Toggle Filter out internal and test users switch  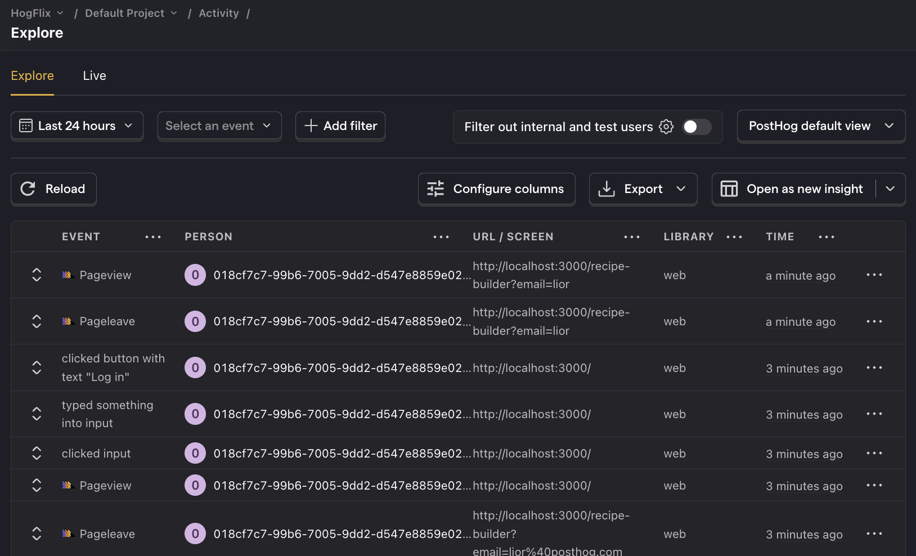click(697, 127)
